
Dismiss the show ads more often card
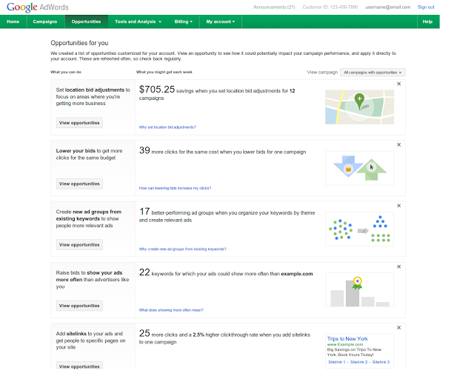pos(398,266)
